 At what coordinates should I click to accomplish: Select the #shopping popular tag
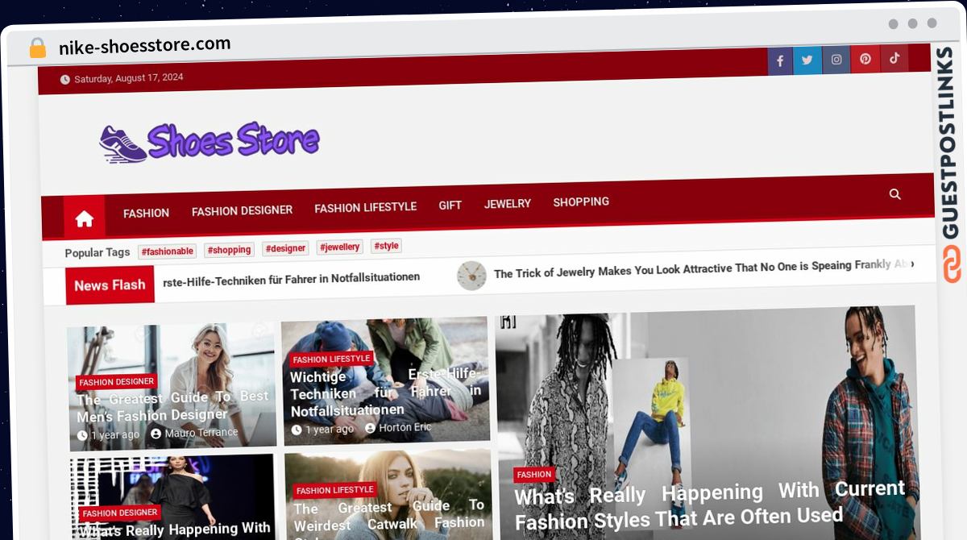pos(229,250)
